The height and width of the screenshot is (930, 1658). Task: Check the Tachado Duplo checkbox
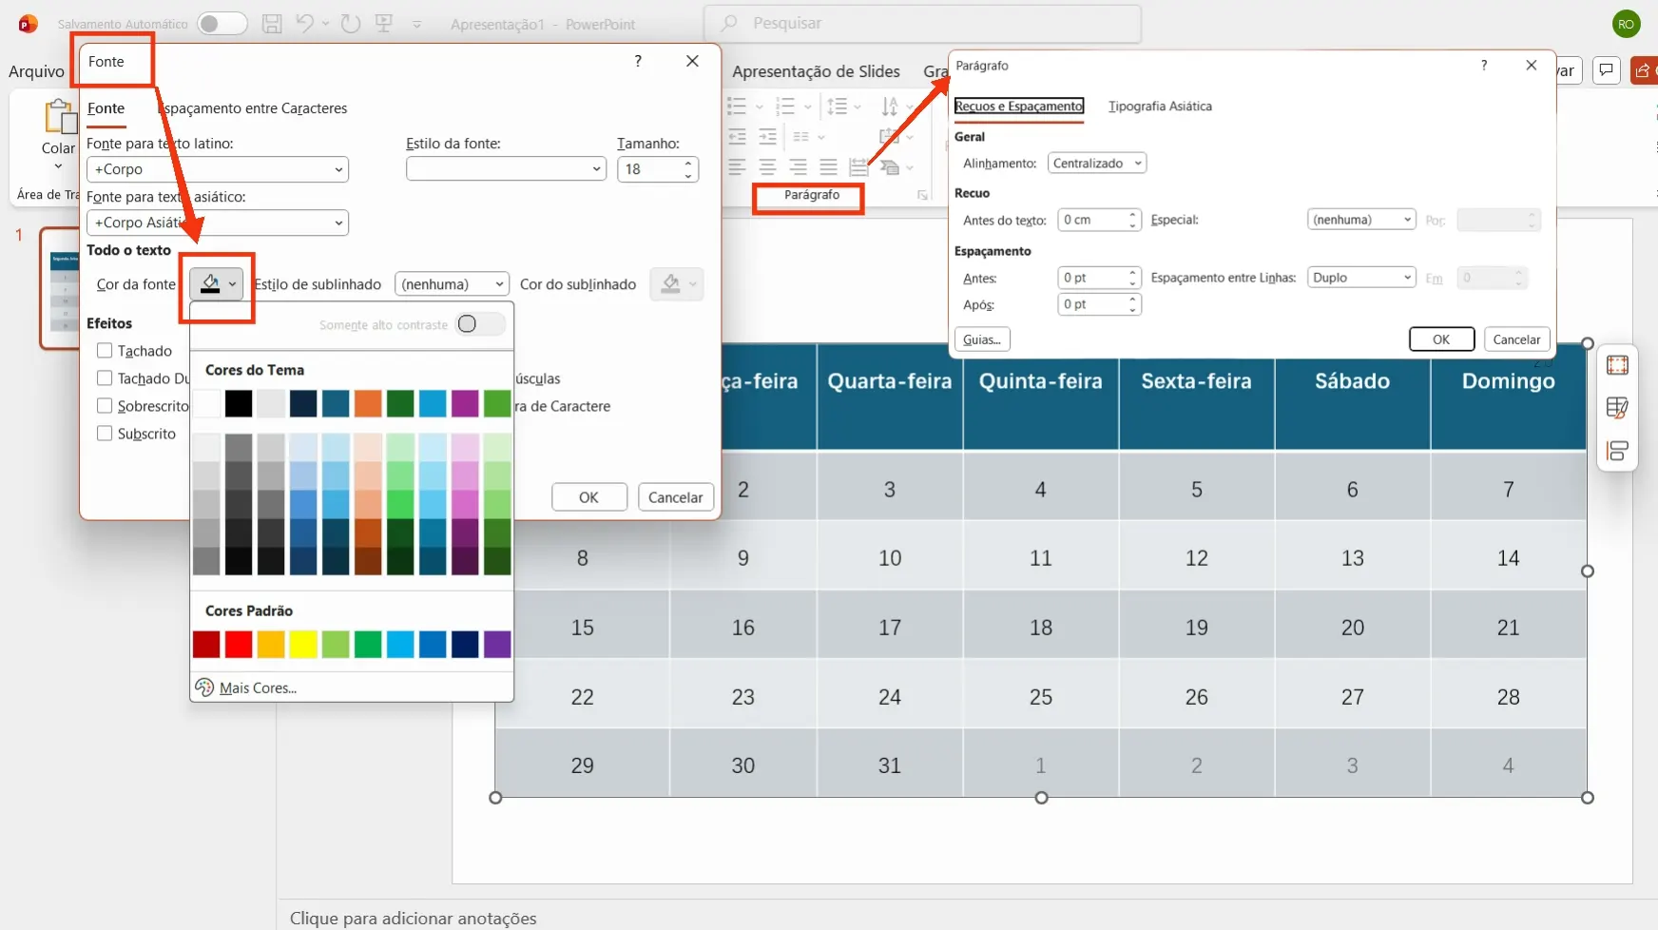click(105, 378)
